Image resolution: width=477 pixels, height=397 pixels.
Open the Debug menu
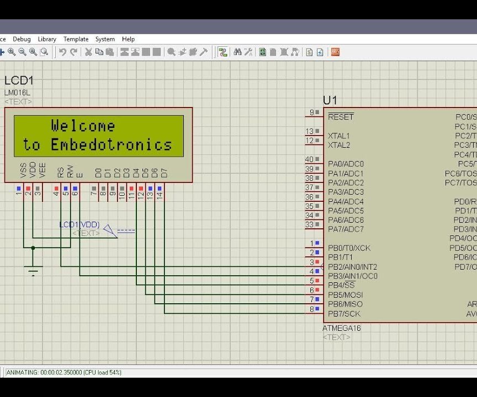(22, 39)
